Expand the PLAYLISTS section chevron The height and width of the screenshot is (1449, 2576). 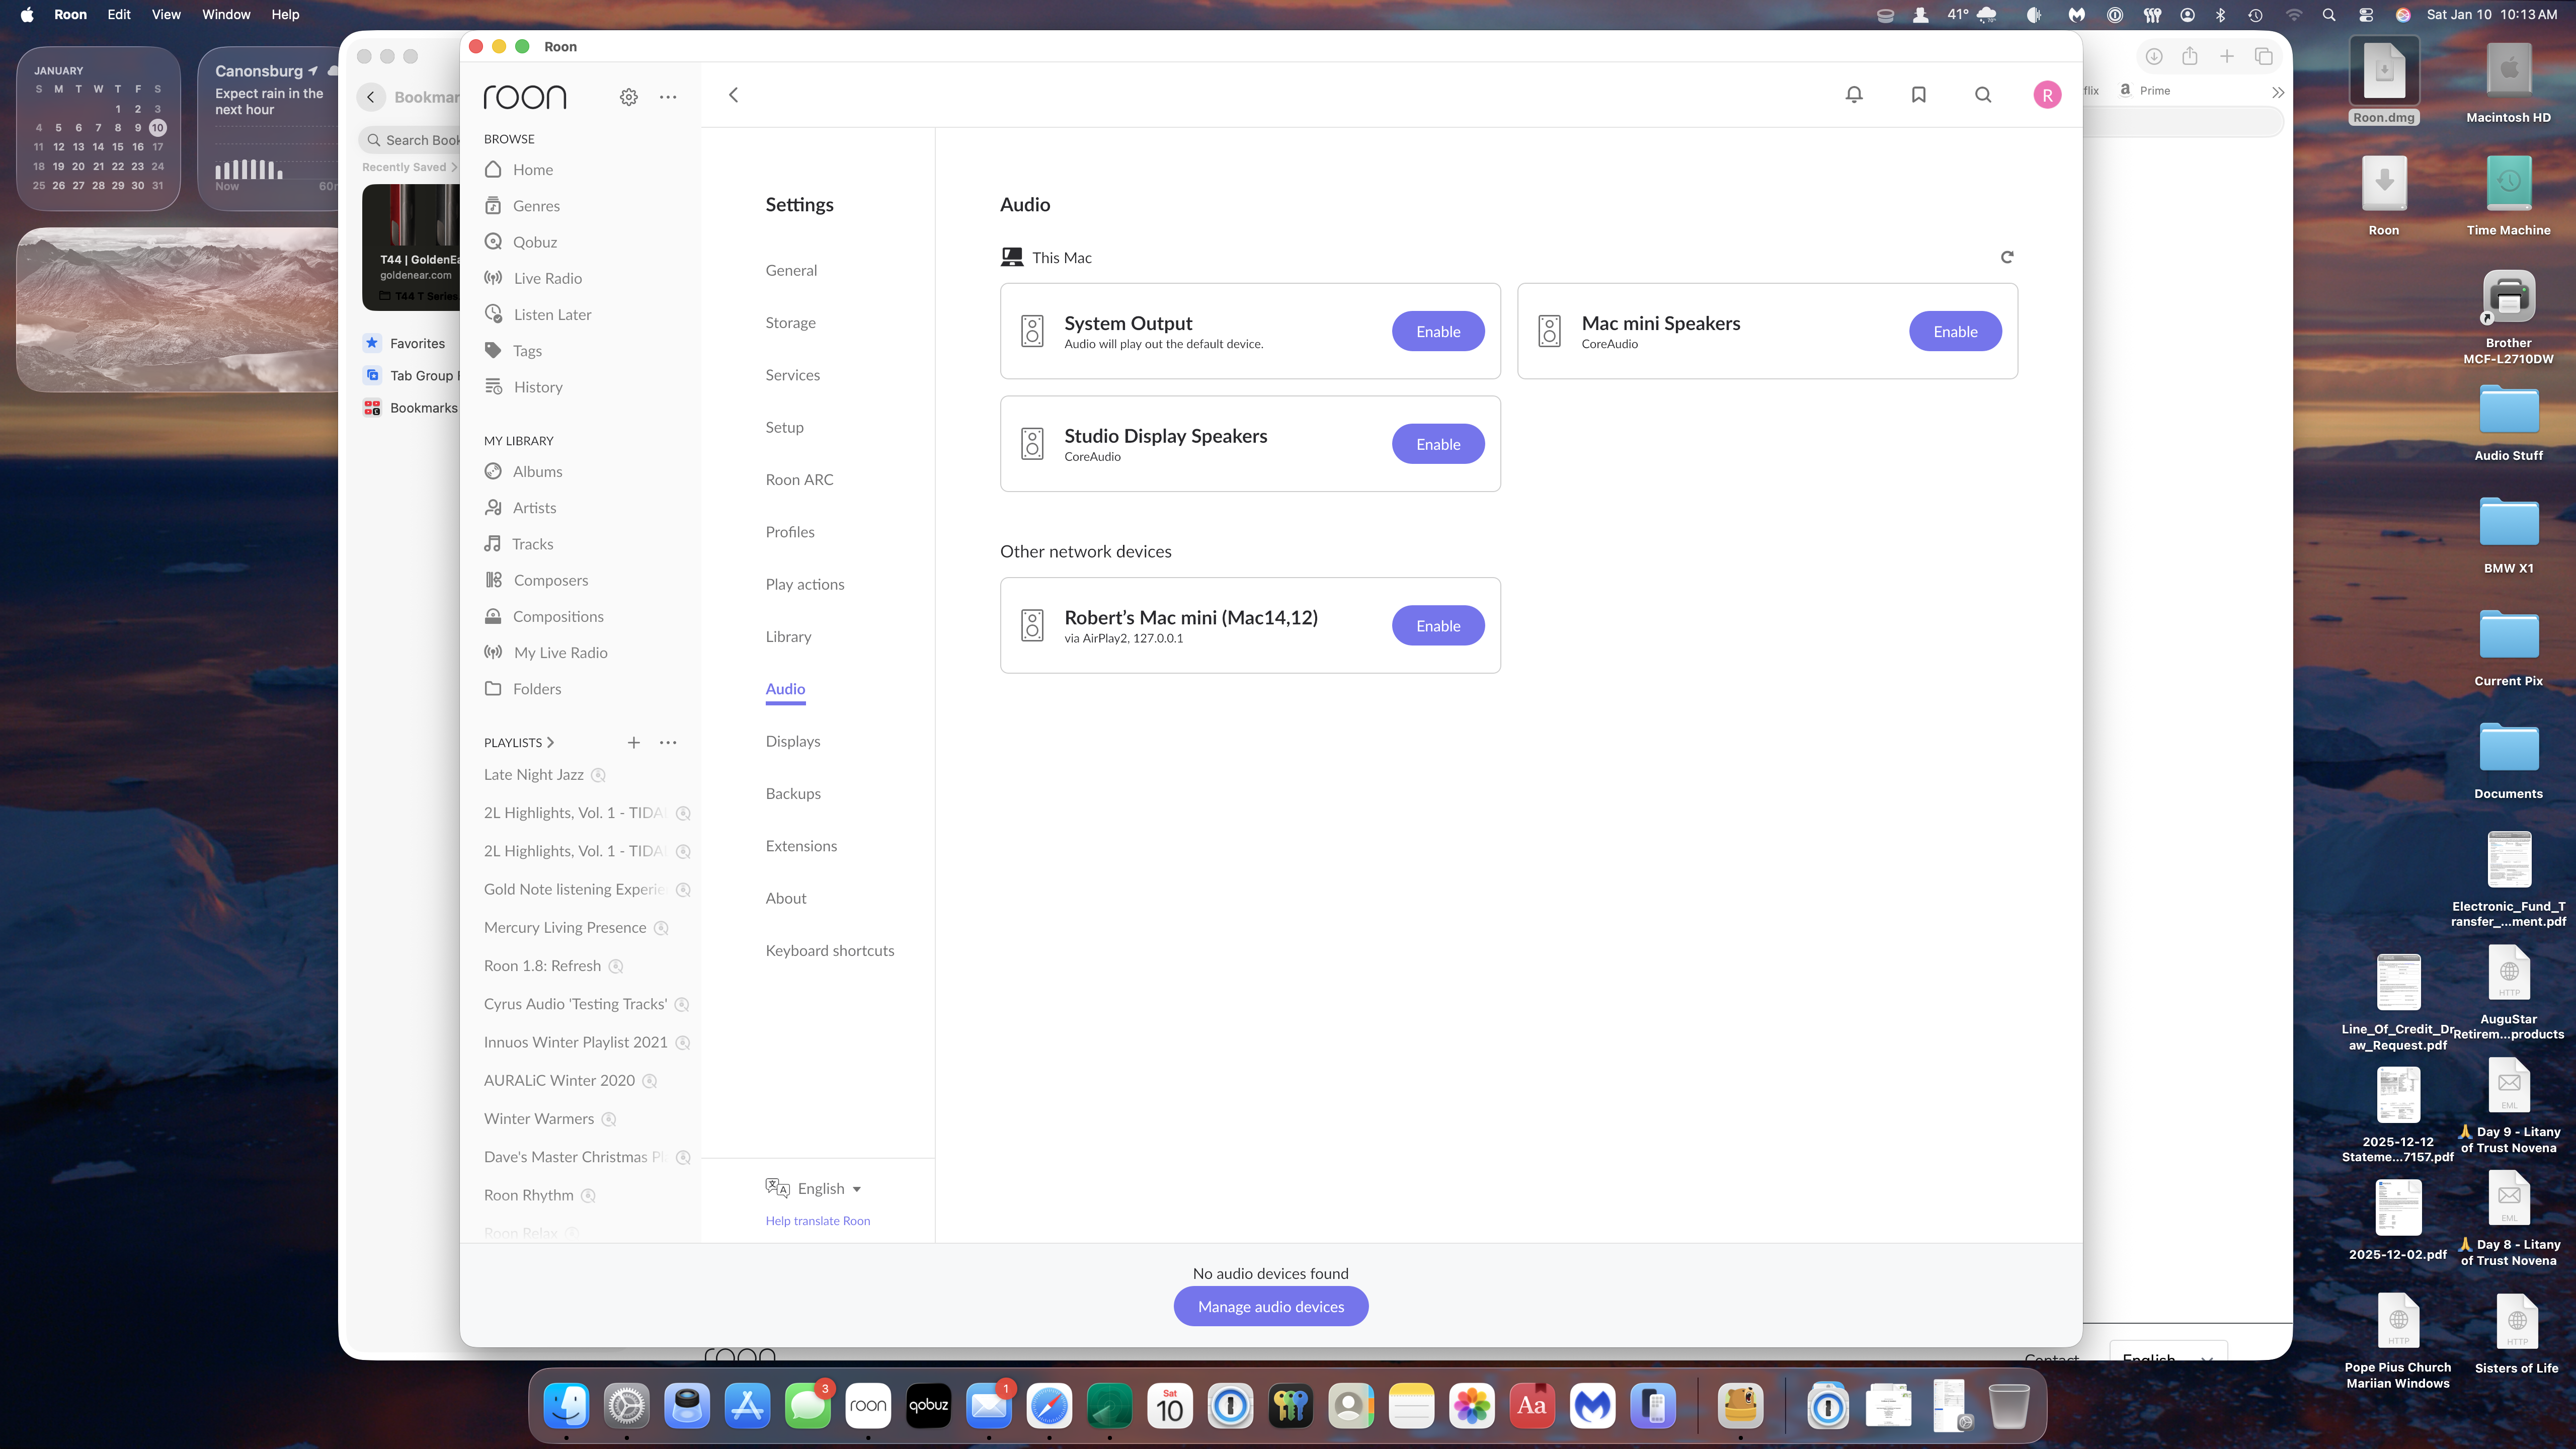coord(550,742)
